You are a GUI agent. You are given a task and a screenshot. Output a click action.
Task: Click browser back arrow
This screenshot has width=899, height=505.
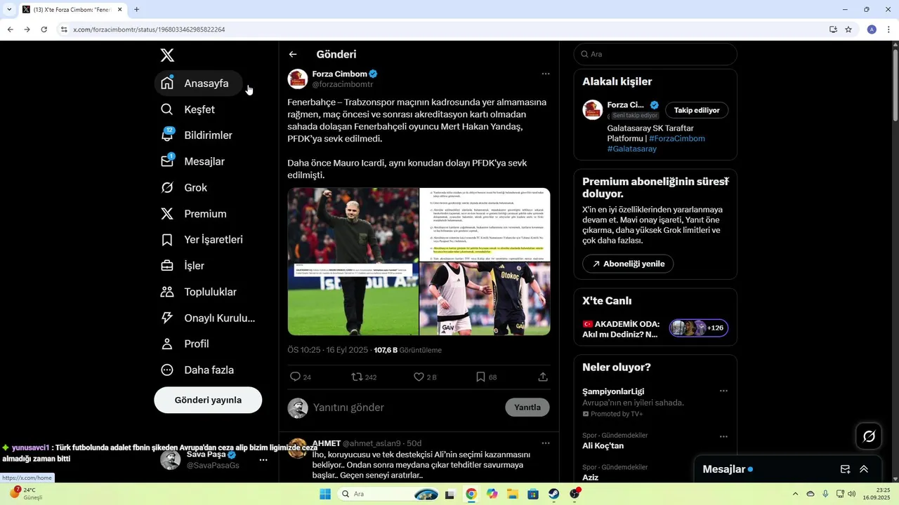[10, 29]
